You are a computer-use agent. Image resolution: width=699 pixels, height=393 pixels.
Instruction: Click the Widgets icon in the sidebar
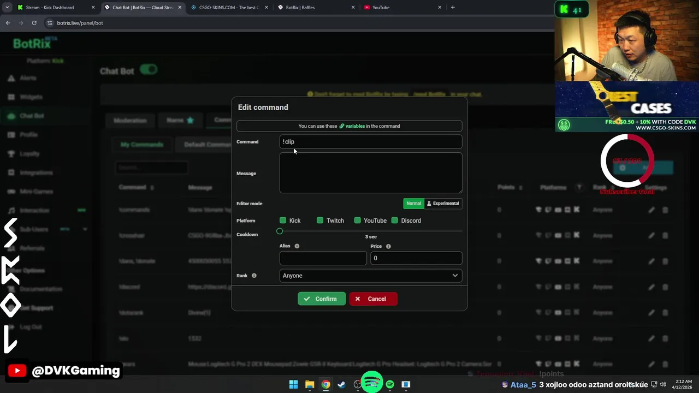click(11, 97)
